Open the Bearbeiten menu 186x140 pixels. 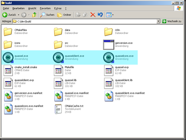[18, 8]
